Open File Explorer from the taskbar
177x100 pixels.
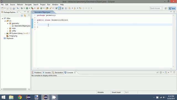tap(11, 97)
